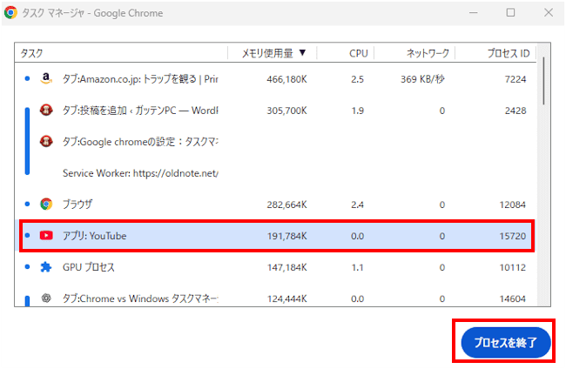Select the GPU プロセス task
This screenshot has width=566, height=369.
276,267
